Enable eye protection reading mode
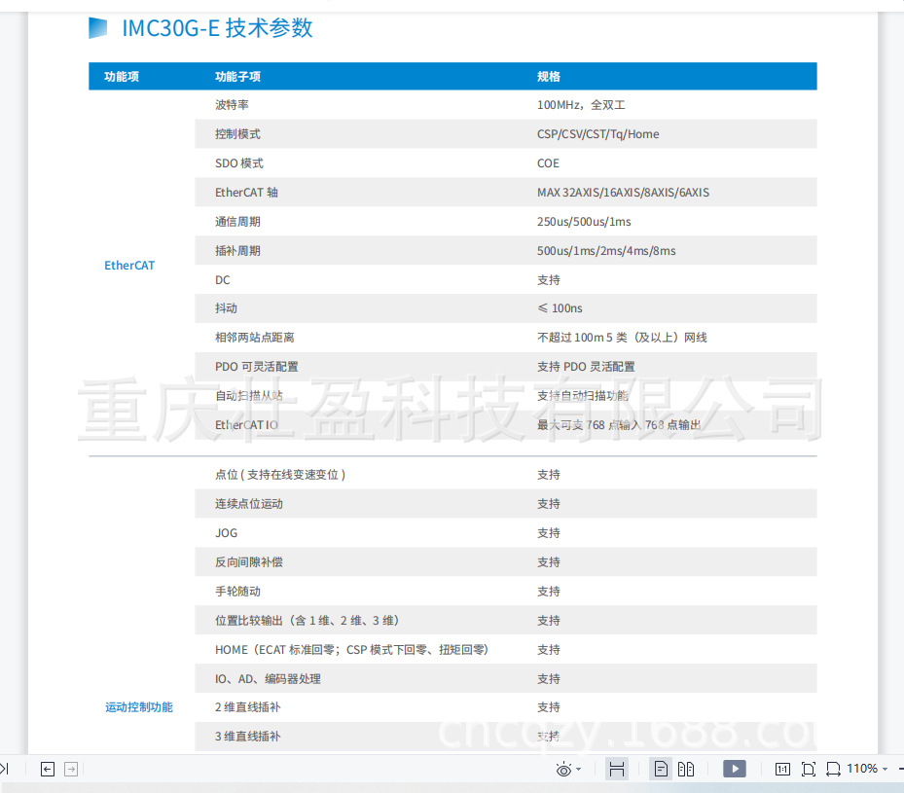904x793 pixels. point(563,769)
